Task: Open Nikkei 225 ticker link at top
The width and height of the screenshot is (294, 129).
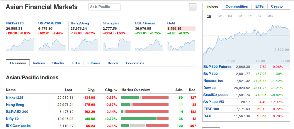Action: [x=15, y=23]
